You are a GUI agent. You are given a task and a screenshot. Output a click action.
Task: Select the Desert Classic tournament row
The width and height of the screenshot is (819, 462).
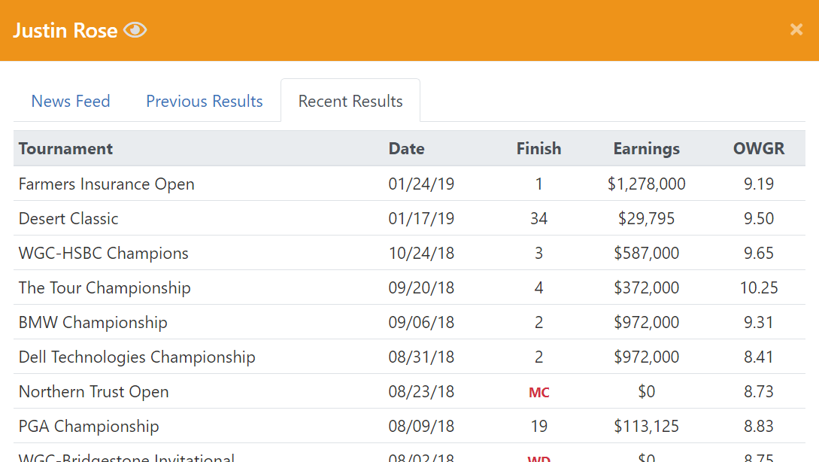coord(409,218)
